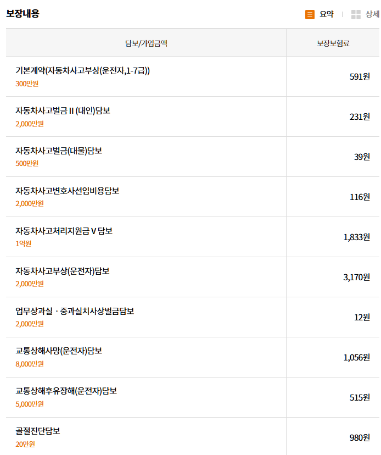Open 자동차사고벌금Ⅱ(대인)담보 coverage item
Image resolution: width=381 pixels, height=455 pixels.
click(63, 110)
